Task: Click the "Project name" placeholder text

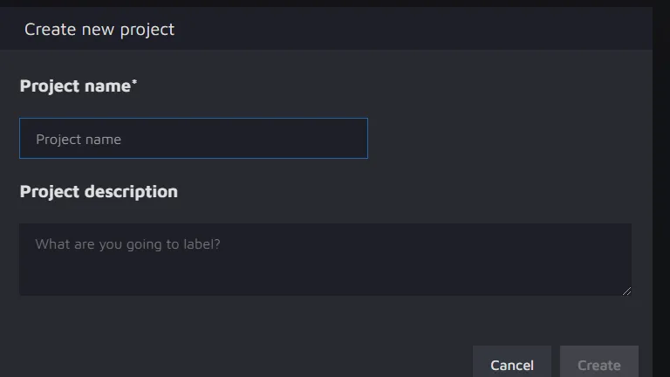Action: click(79, 140)
